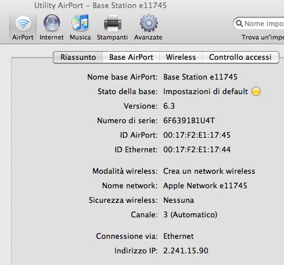Image resolution: width=284 pixels, height=265 pixels.
Task: Click network name Apple Network e11745
Action: [x=205, y=186]
